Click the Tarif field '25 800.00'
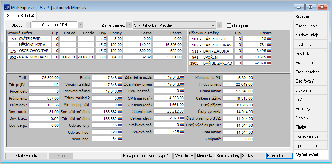Image resolution: width=332 pixels, height=164 pixels. 44,78
